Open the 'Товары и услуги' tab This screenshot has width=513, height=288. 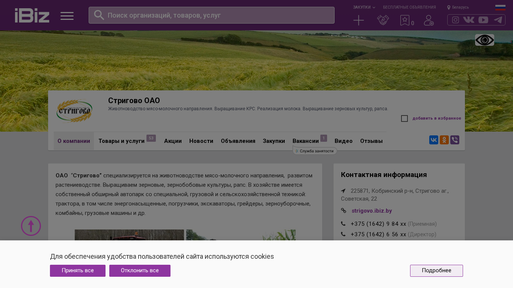pyautogui.click(x=121, y=141)
